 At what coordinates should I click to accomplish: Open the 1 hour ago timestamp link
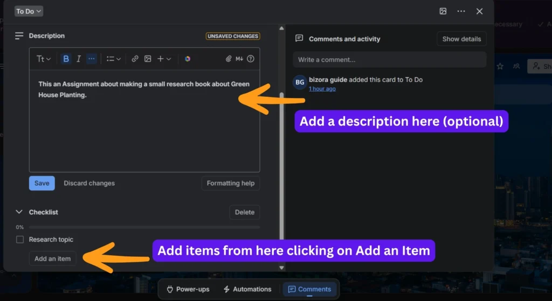pos(322,89)
